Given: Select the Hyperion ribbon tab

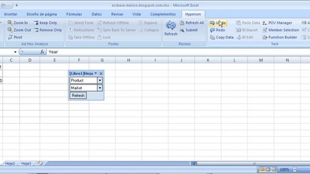Looking at the screenshot, I should (193, 14).
